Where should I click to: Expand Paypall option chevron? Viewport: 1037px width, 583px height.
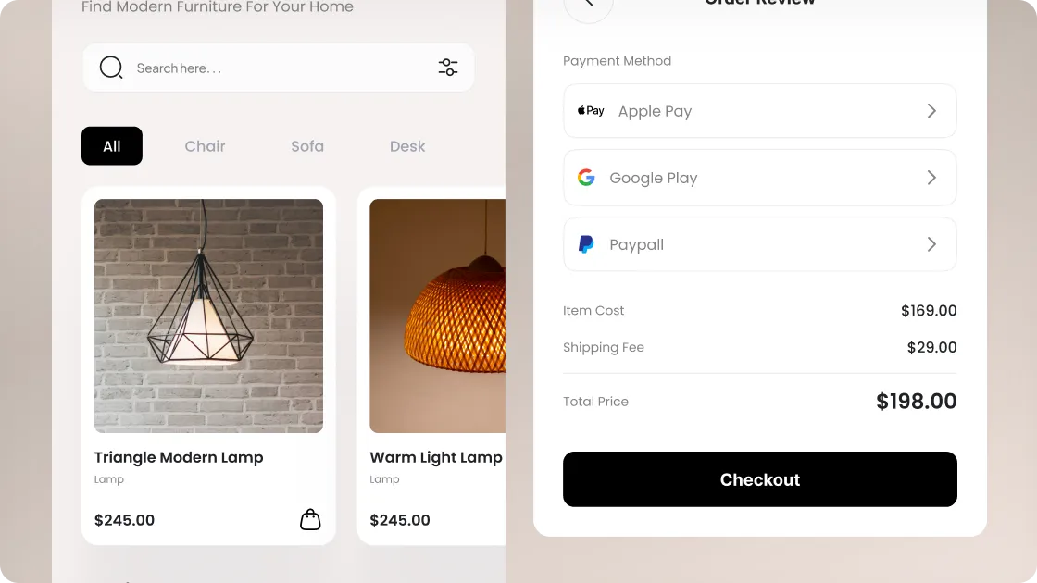pyautogui.click(x=931, y=244)
